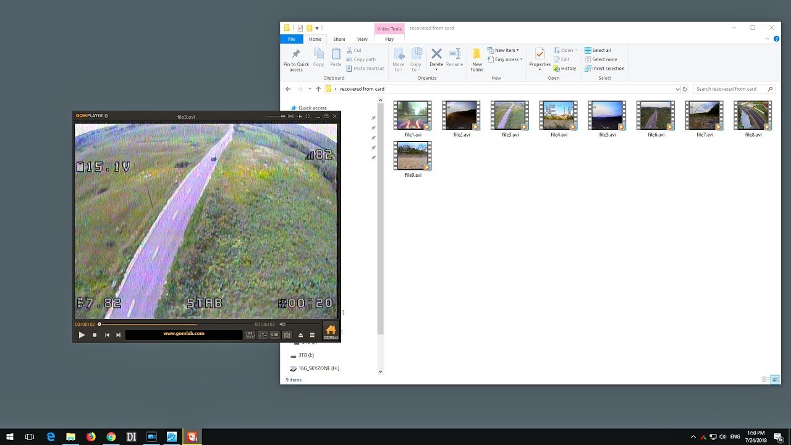Open GOM Player control panel icon
Viewport: 791px width, 445px height.
pyautogui.click(x=263, y=335)
